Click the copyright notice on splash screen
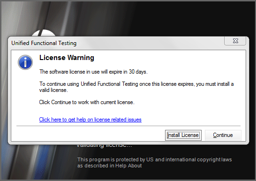This screenshot has height=181, width=256. 154,163
